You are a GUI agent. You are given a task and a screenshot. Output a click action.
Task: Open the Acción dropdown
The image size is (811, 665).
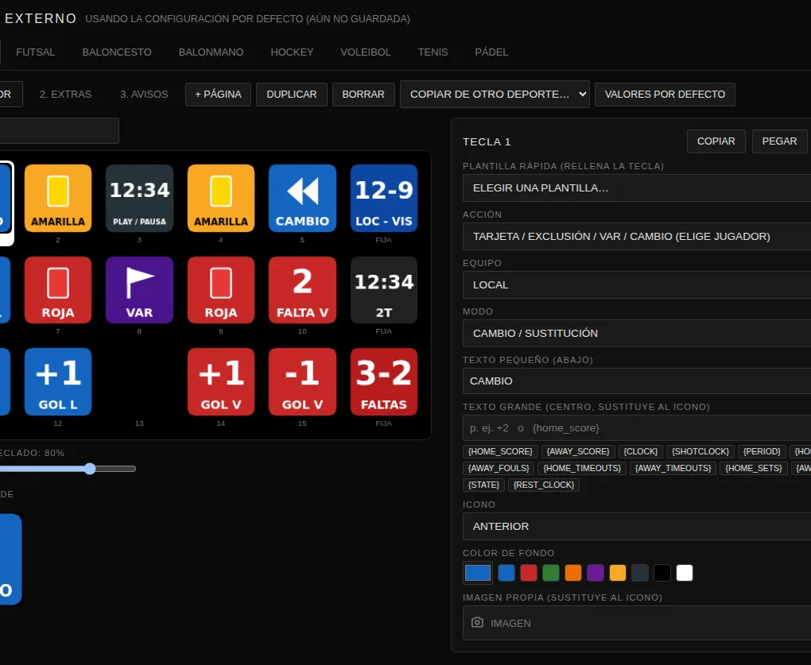pos(637,236)
